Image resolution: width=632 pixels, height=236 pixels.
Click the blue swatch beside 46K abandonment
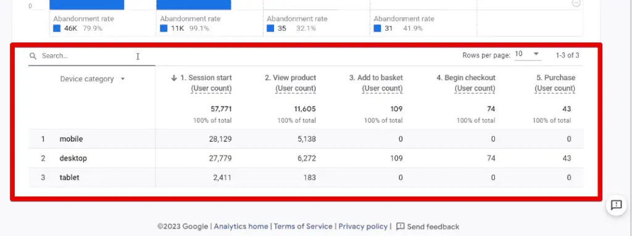point(57,28)
